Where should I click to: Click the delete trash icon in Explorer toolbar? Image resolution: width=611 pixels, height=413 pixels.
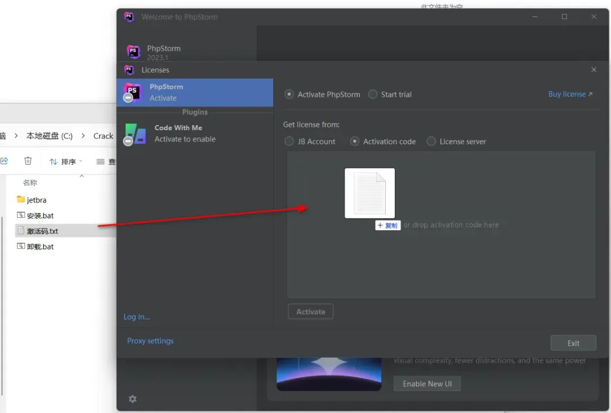28,161
